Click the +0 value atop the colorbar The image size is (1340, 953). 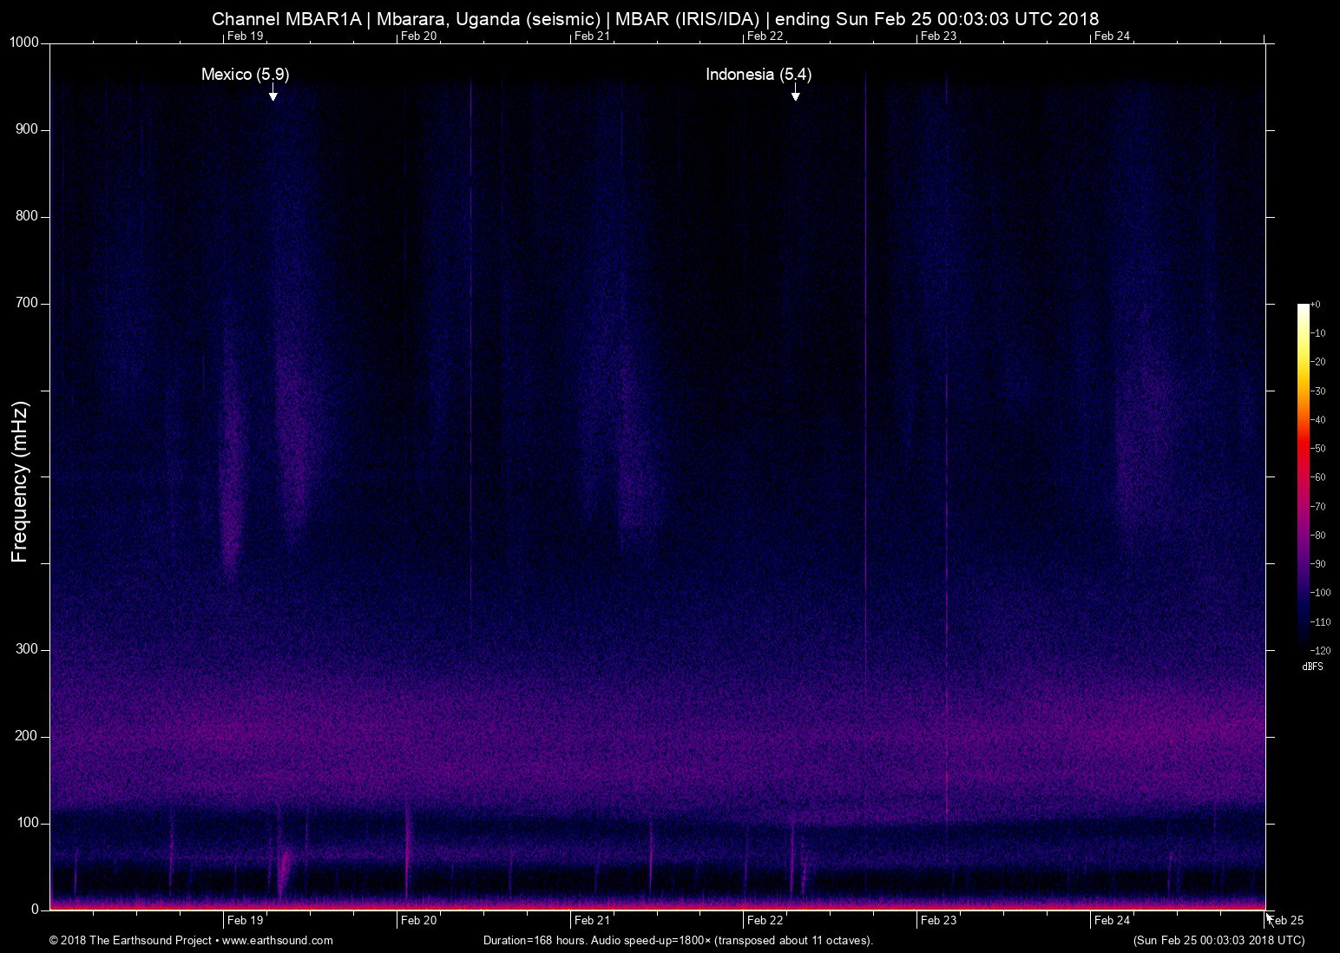point(1317,305)
